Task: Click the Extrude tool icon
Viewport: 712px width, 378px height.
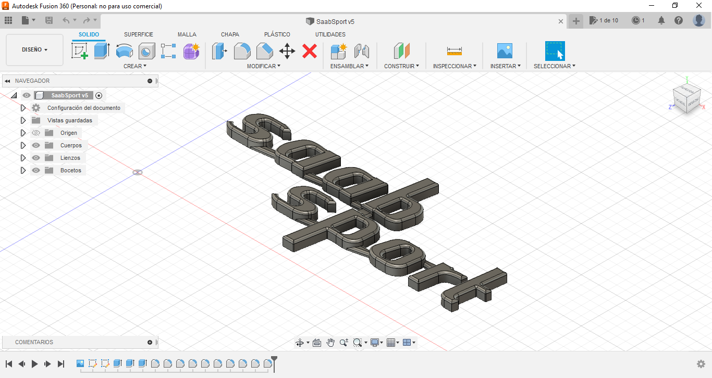Action: (x=102, y=51)
